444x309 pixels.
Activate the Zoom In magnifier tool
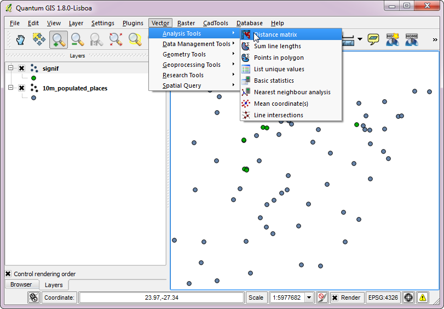click(x=59, y=39)
